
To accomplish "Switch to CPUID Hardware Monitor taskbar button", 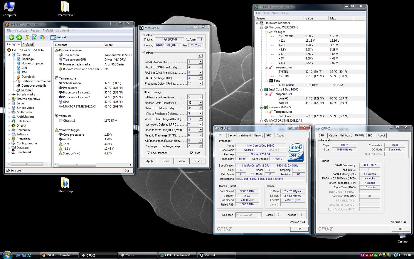I will click(x=177, y=255).
